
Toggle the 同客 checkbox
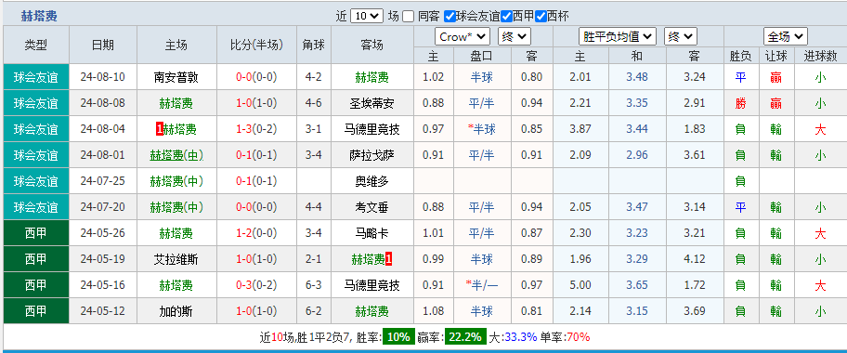click(409, 16)
